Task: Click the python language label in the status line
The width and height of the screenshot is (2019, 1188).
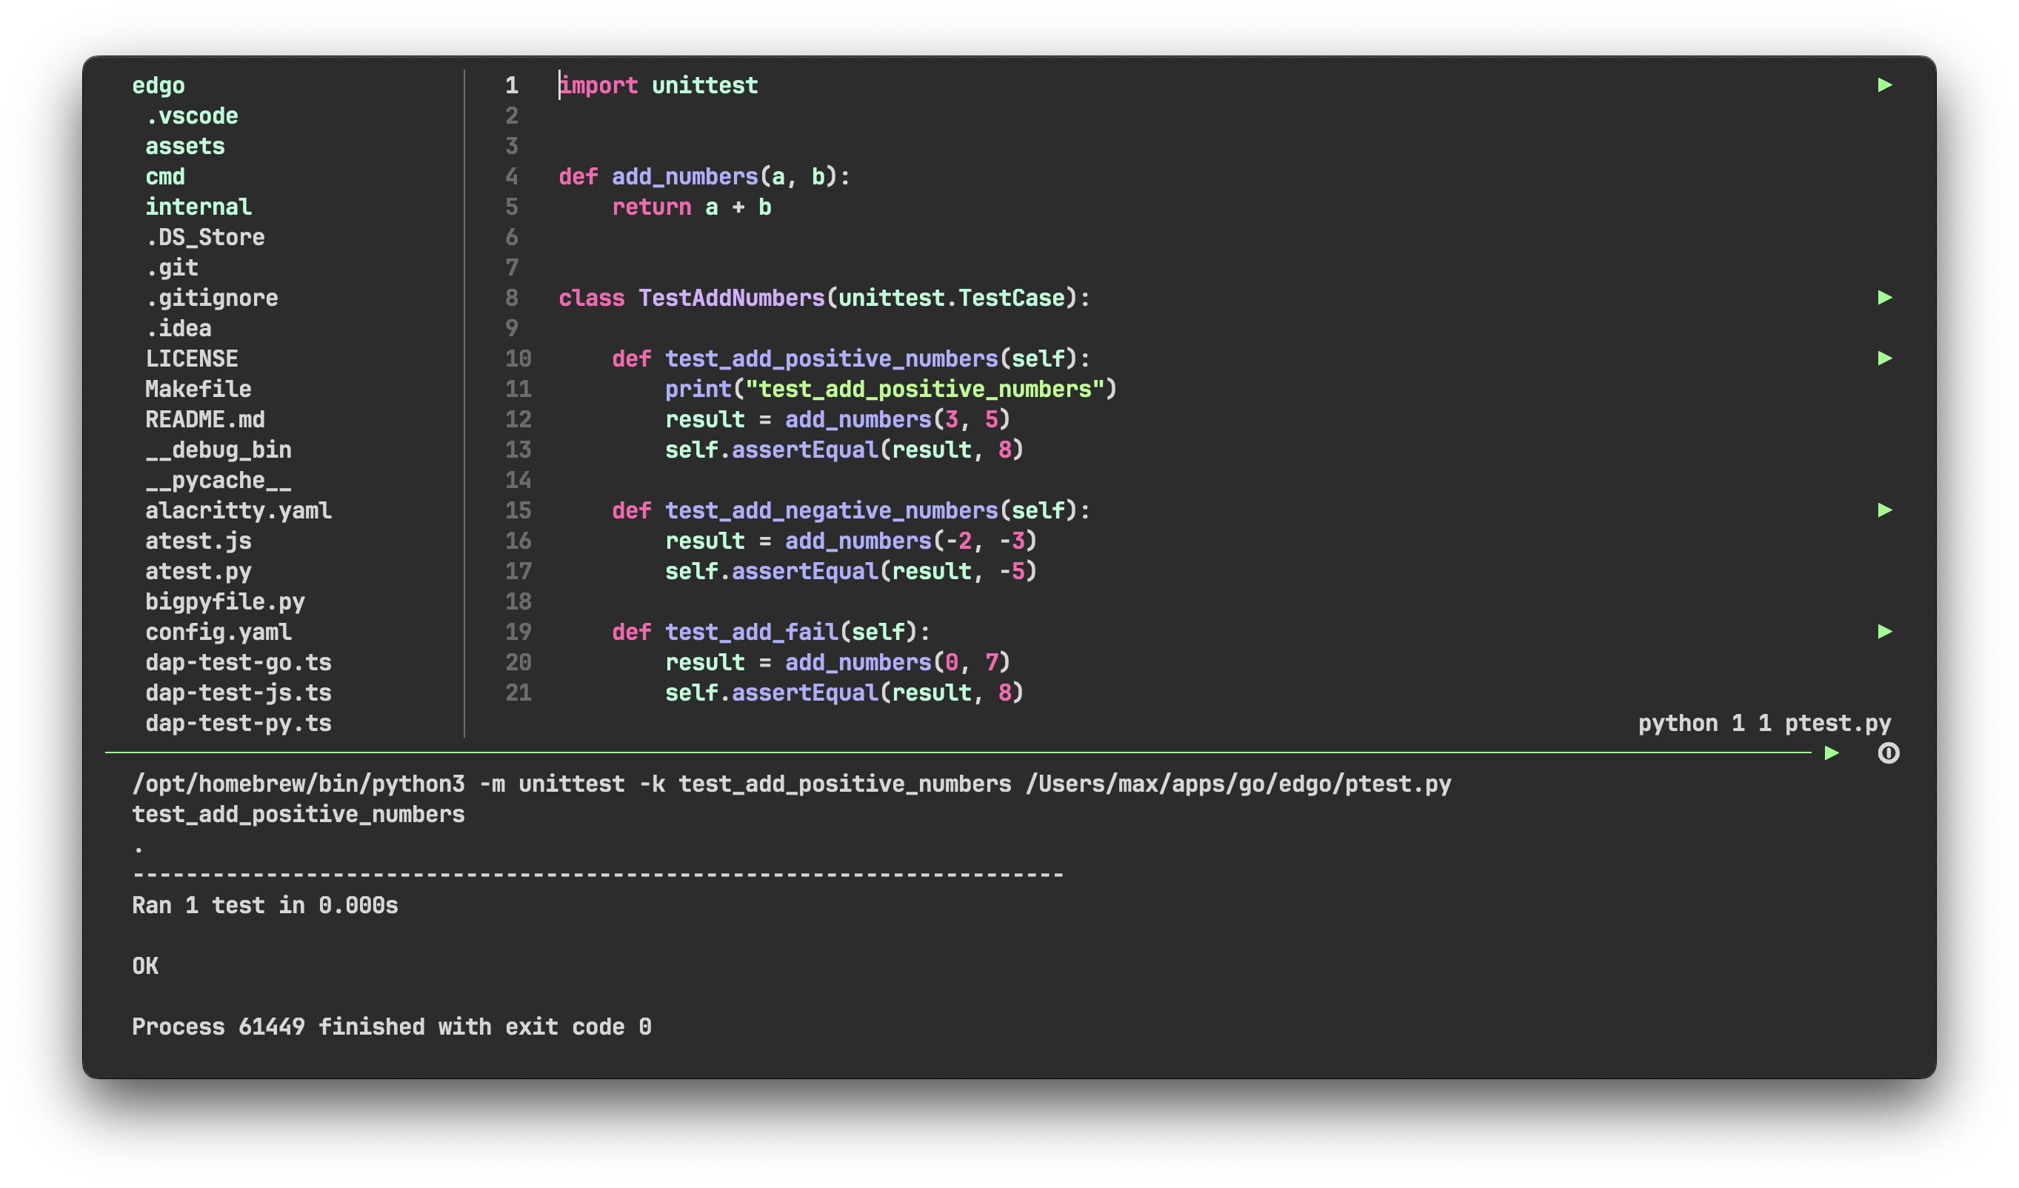Action: (x=1678, y=724)
